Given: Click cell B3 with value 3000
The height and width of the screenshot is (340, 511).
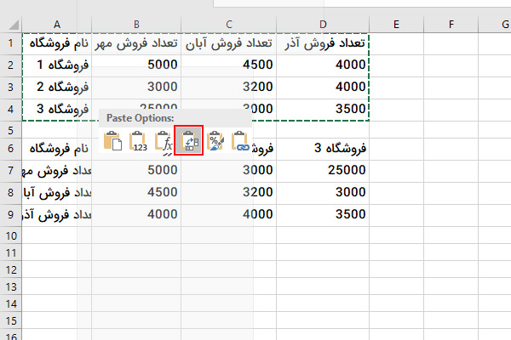Looking at the screenshot, I should (136, 88).
